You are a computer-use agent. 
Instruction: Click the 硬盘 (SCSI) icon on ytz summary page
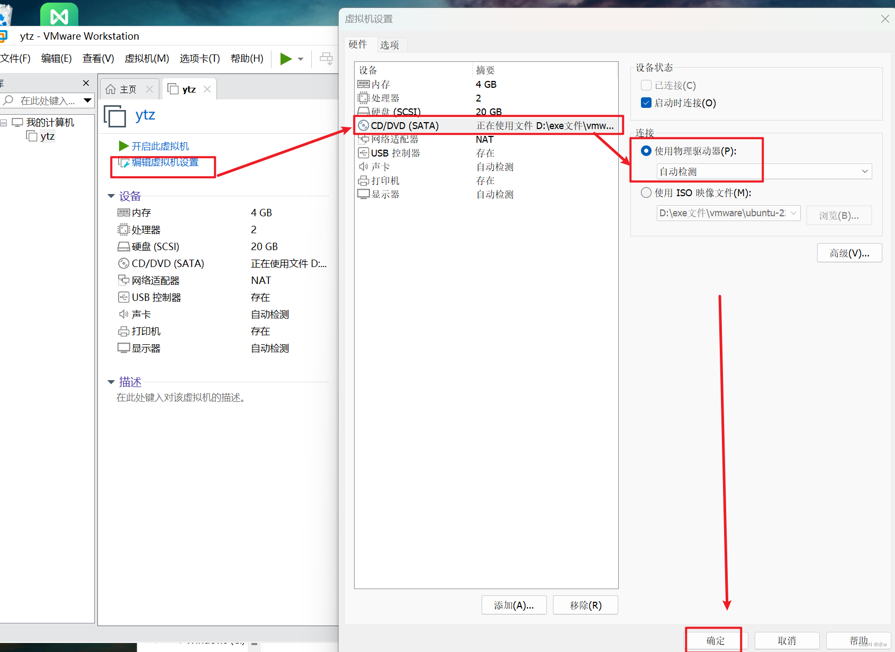coord(123,246)
